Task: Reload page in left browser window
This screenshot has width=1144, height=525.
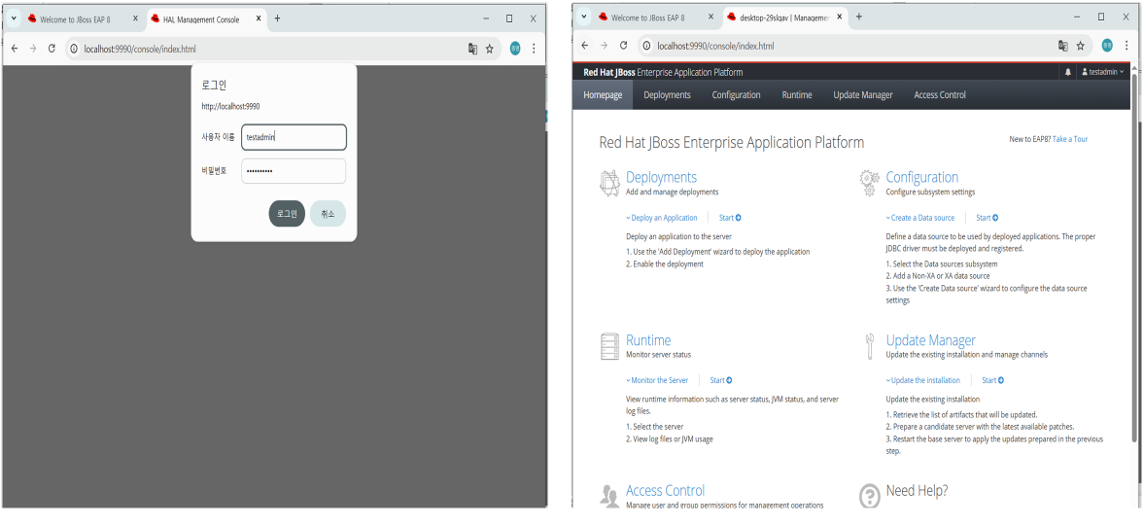Action: pyautogui.click(x=52, y=49)
